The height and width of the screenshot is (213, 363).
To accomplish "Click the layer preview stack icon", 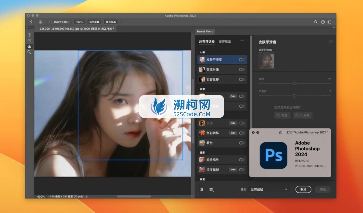I will (x=211, y=190).
